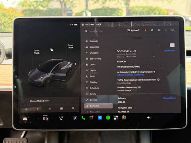Open the Locks settings menu
Screen dimensions: 191x143
click(91, 65)
